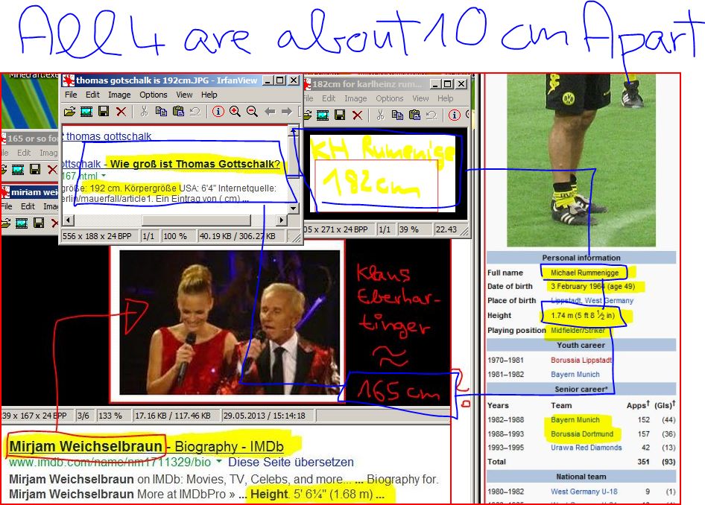
Task: Click photo of singers with microphones
Action: [x=230, y=322]
